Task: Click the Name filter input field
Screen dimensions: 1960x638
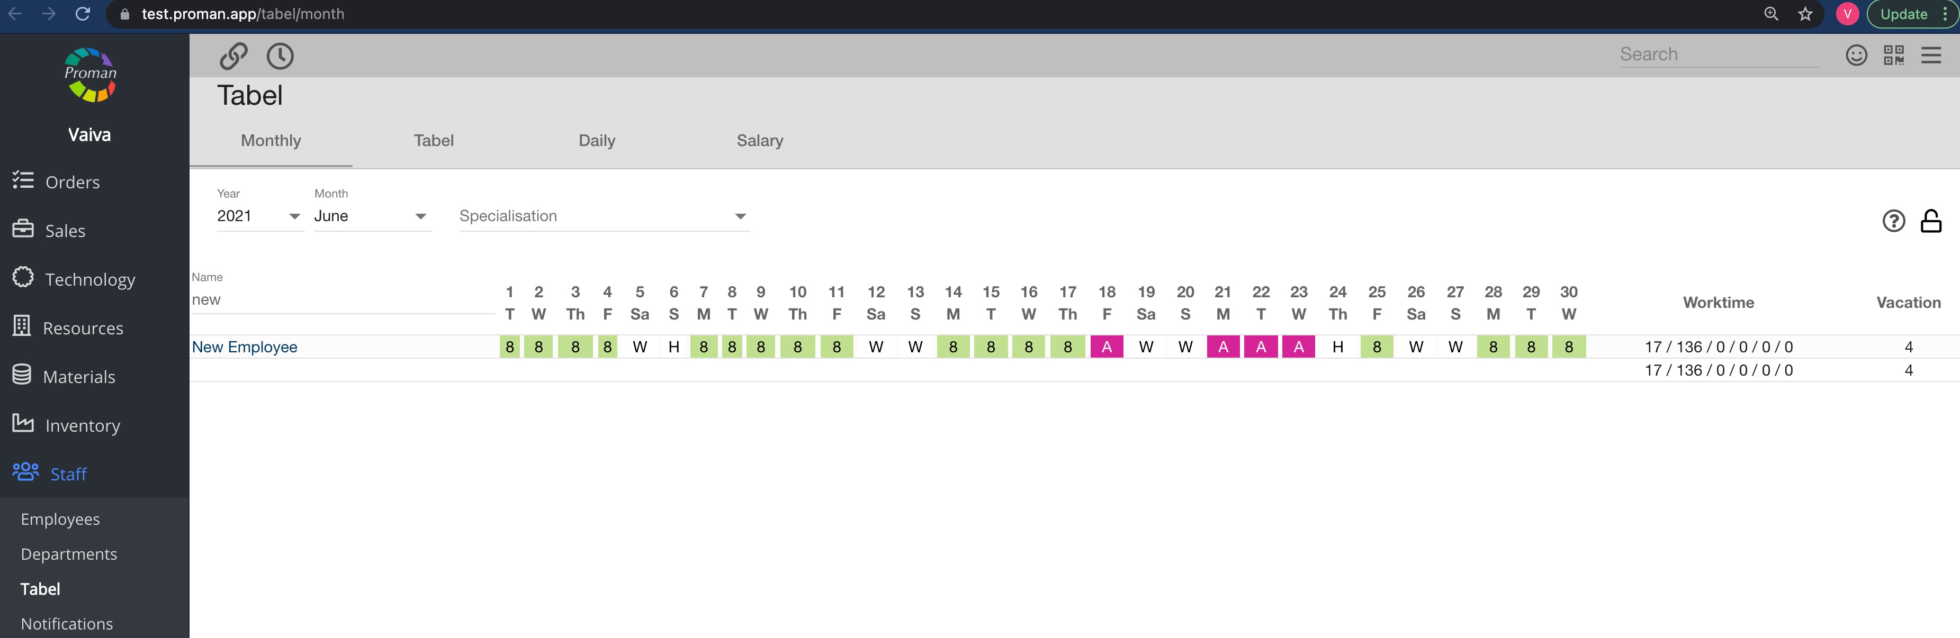Action: pyautogui.click(x=343, y=299)
